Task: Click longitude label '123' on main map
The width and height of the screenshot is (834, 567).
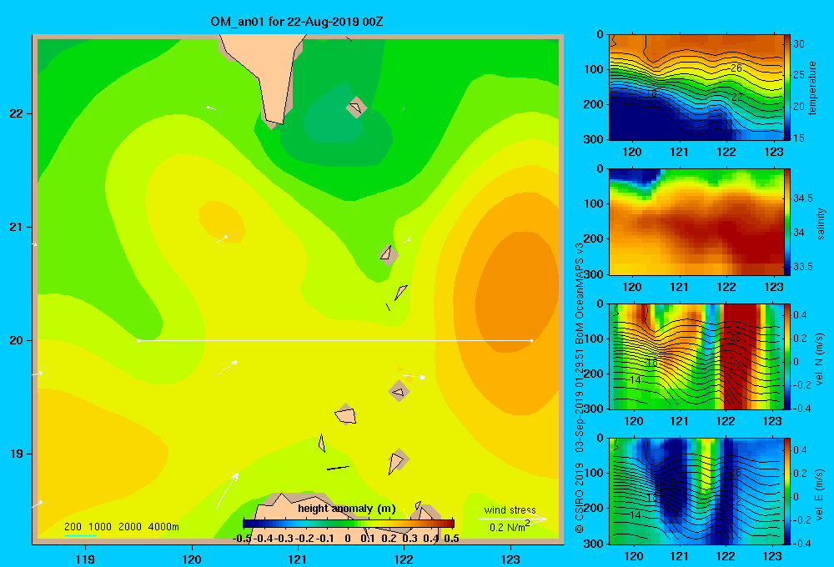Action: [510, 559]
